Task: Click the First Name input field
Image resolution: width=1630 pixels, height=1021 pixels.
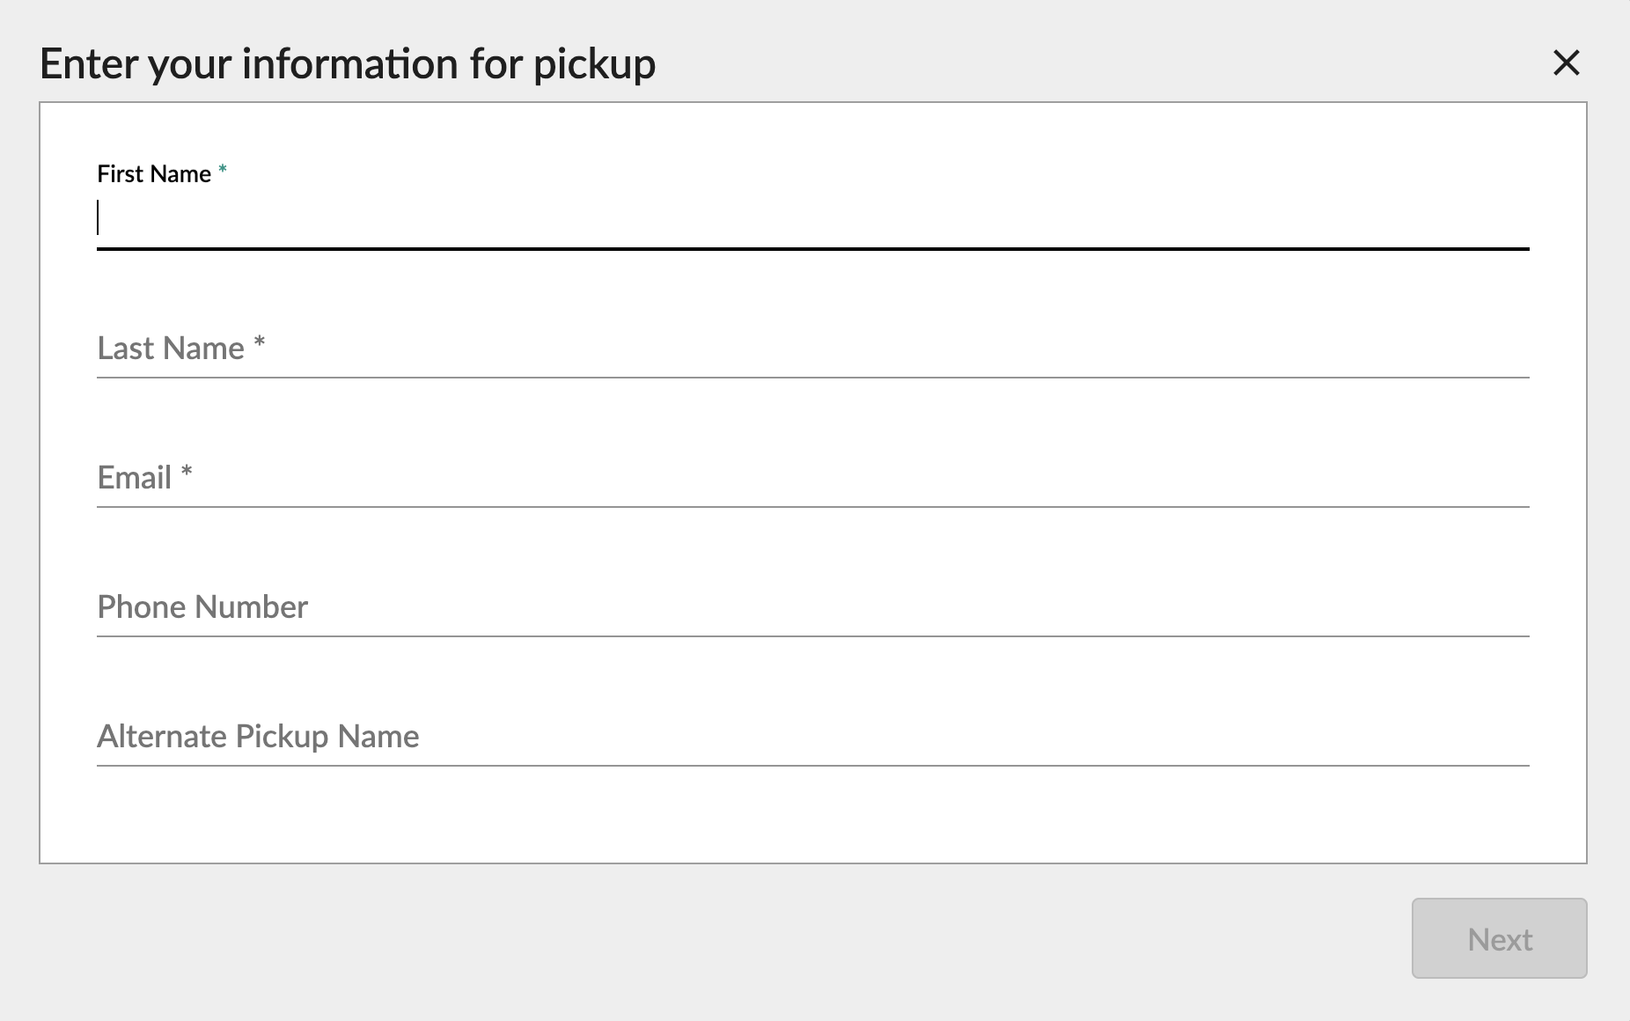Action: (x=811, y=220)
